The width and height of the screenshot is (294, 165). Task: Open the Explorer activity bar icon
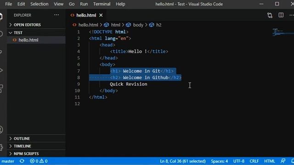pyautogui.click(x=1, y=16)
